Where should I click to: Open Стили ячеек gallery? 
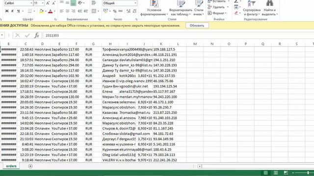[x=199, y=8]
